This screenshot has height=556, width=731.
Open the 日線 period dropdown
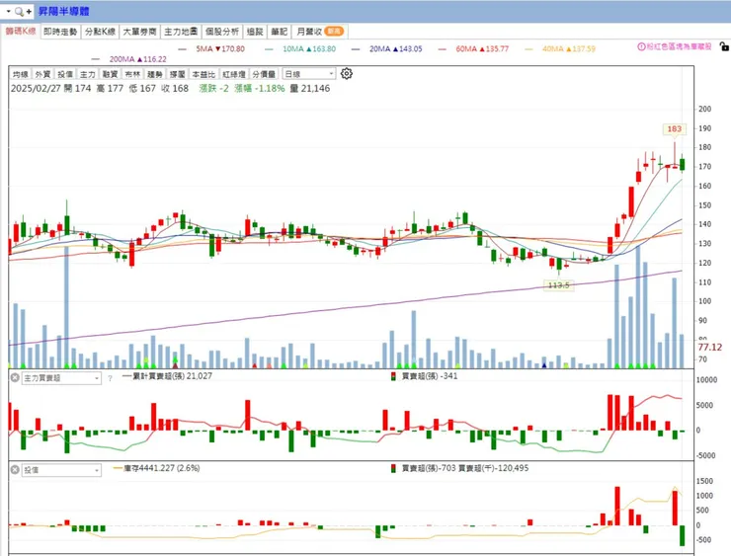(x=308, y=74)
